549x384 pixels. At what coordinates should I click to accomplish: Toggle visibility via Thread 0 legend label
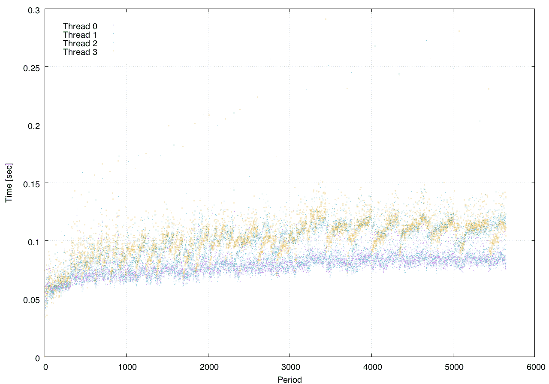[80, 26]
